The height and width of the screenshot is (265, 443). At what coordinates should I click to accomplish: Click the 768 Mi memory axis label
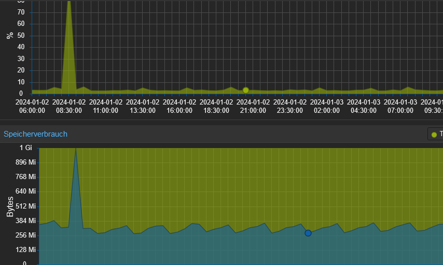point(26,177)
